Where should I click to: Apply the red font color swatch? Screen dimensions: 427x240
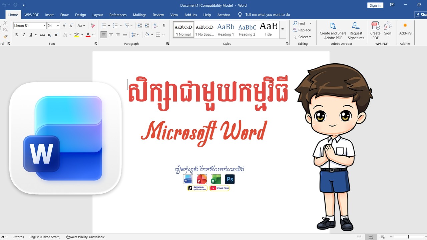click(88, 35)
